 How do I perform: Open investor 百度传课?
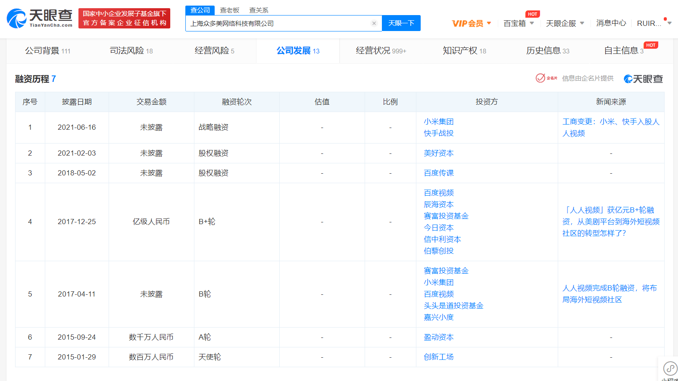pos(438,173)
